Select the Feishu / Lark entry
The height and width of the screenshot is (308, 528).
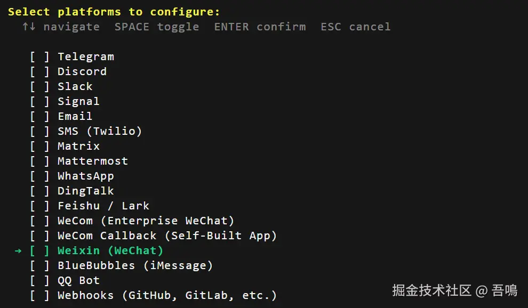(103, 206)
